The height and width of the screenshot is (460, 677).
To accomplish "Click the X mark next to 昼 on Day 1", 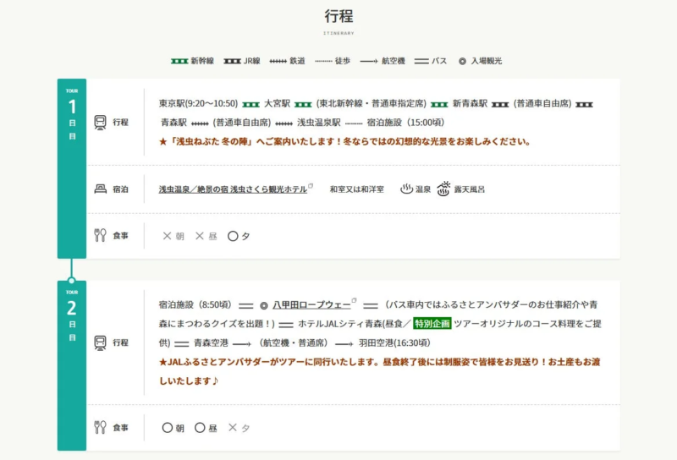I will point(200,236).
